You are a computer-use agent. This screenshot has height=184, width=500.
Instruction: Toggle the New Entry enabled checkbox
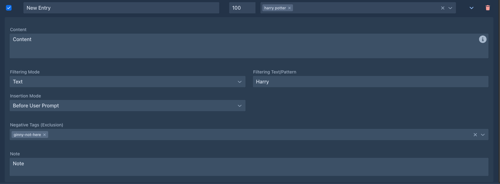pyautogui.click(x=9, y=8)
